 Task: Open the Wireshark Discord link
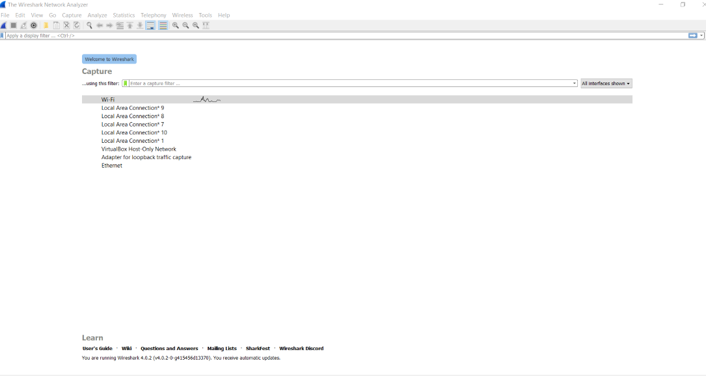301,349
